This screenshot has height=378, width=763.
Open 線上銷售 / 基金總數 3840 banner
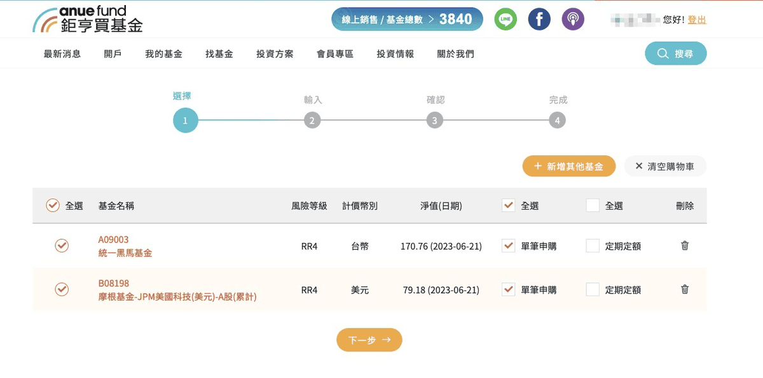click(407, 19)
